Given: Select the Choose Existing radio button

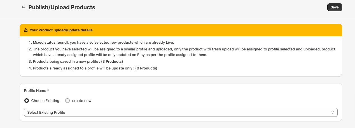Looking at the screenshot, I should 27,101.
